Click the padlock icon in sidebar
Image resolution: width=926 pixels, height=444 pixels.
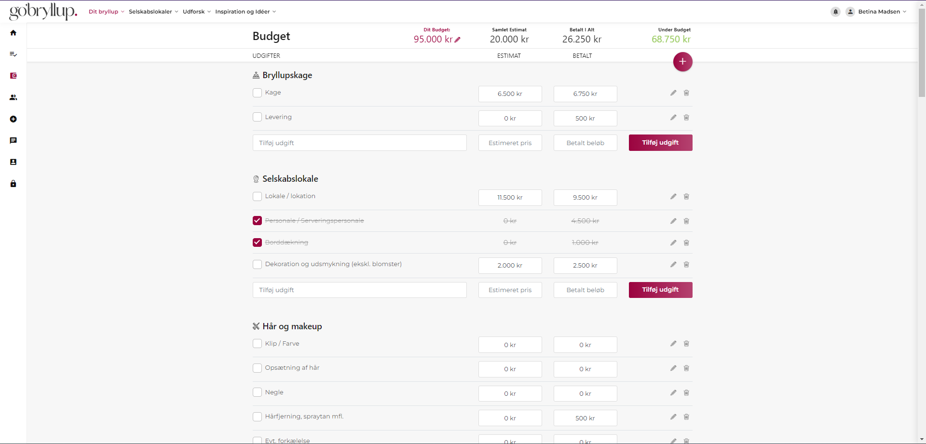(14, 184)
